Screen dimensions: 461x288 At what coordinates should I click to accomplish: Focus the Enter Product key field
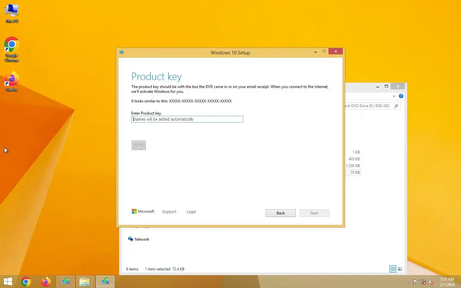tap(187, 119)
